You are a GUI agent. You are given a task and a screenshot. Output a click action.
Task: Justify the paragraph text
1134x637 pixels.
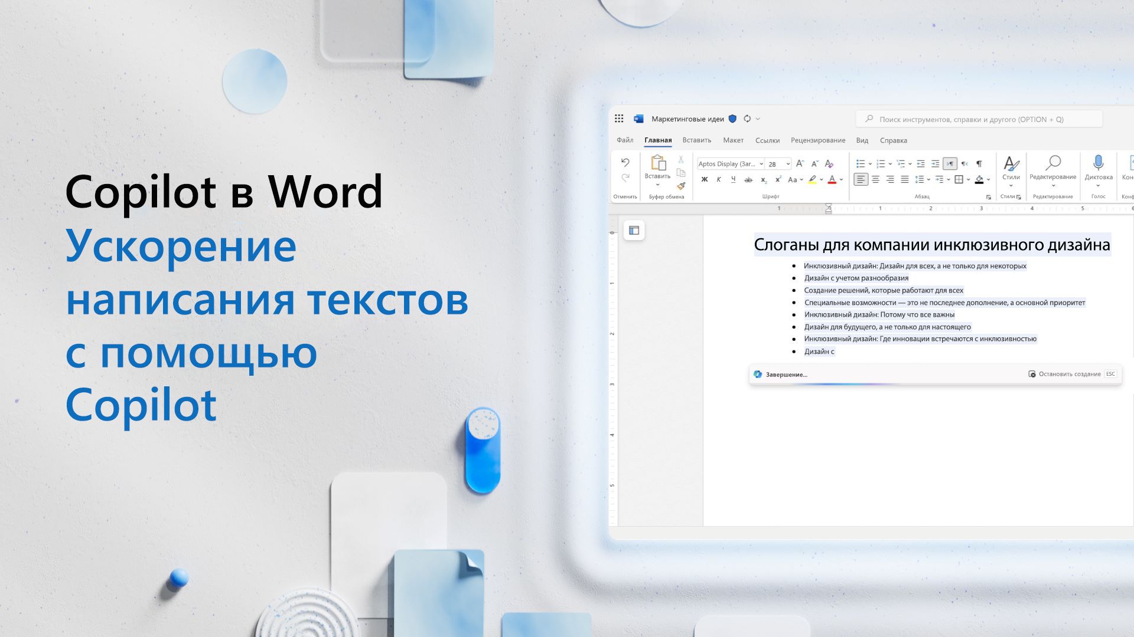coord(905,179)
